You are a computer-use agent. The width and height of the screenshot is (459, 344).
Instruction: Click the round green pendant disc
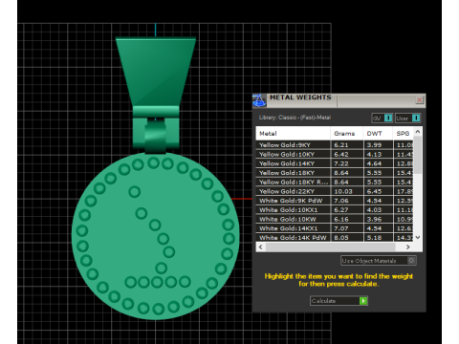click(156, 236)
